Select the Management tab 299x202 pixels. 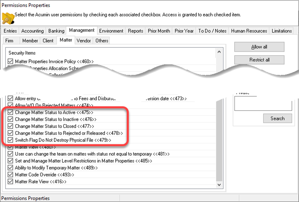pyautogui.click(x=81, y=30)
